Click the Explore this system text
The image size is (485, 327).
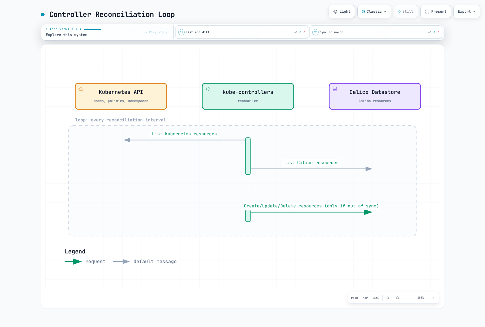tap(66, 35)
